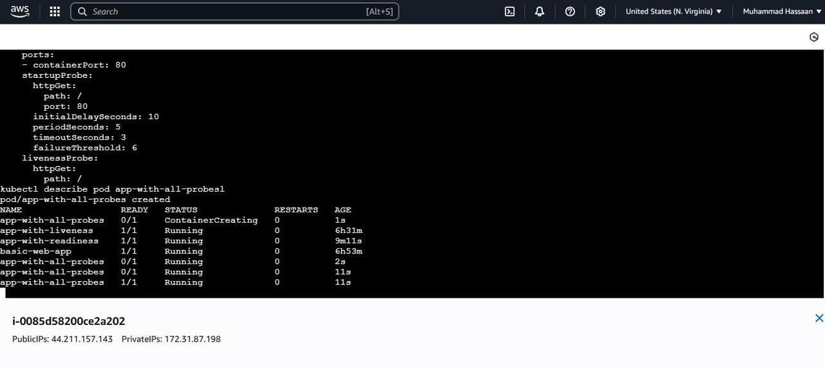The width and height of the screenshot is (825, 368).
Task: Launch CloudShell from the top bar
Action: pyautogui.click(x=510, y=12)
